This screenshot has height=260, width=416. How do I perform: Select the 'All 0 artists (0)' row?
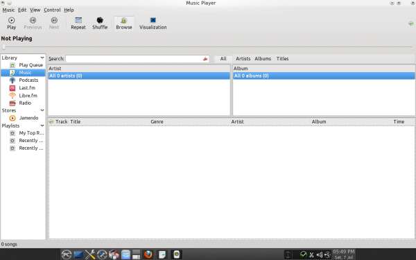pyautogui.click(x=139, y=76)
